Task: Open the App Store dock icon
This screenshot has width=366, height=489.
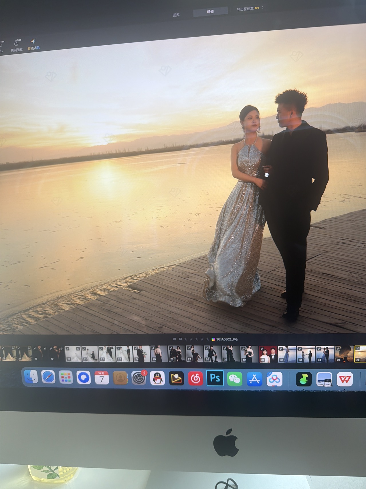Action: (x=254, y=379)
